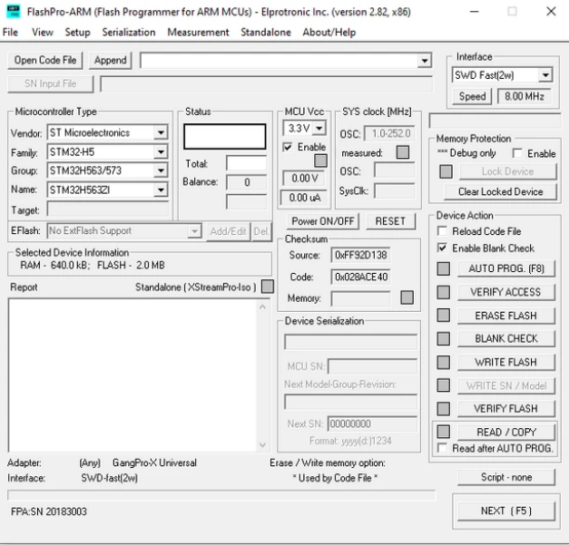The image size is (569, 545).
Task: Open the EFlash No ExtFlash Support dropdown
Action: coord(194,231)
